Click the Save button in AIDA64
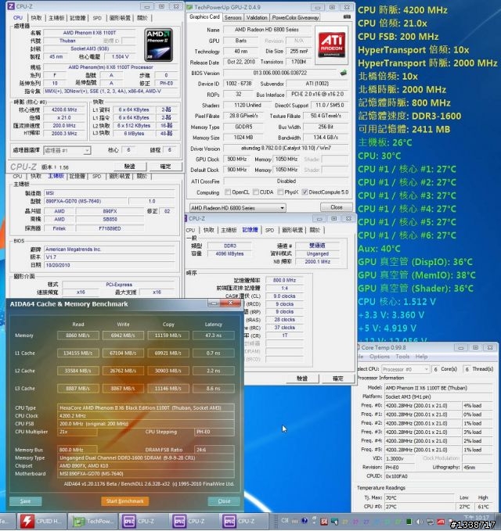The image size is (501, 531). (x=25, y=501)
